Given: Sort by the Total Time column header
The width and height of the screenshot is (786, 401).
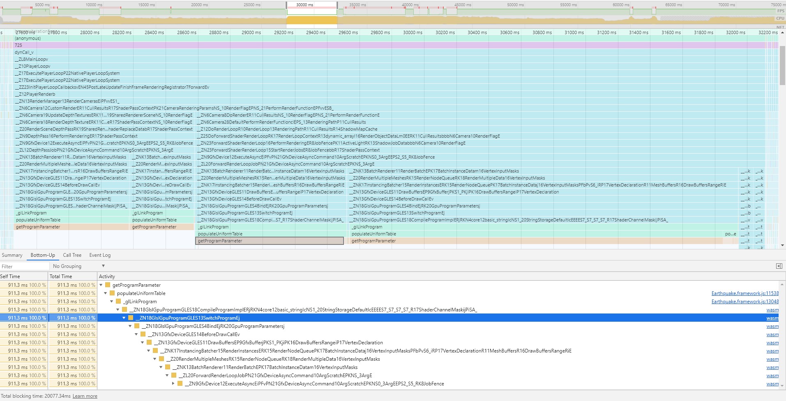Looking at the screenshot, I should [x=73, y=277].
